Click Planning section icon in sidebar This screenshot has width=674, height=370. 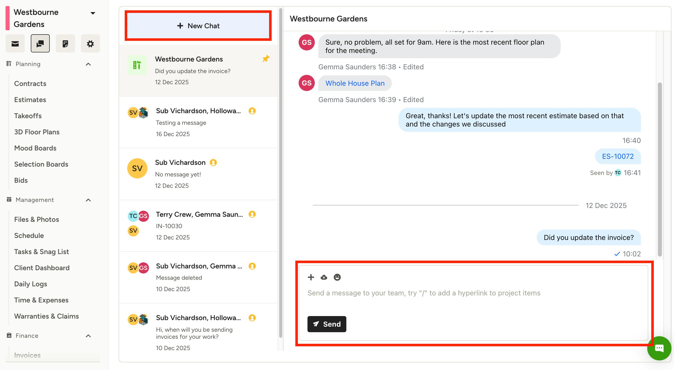(9, 64)
